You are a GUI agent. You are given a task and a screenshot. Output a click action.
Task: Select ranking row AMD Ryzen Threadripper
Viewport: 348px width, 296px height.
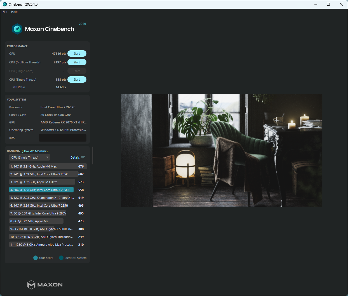point(48,237)
